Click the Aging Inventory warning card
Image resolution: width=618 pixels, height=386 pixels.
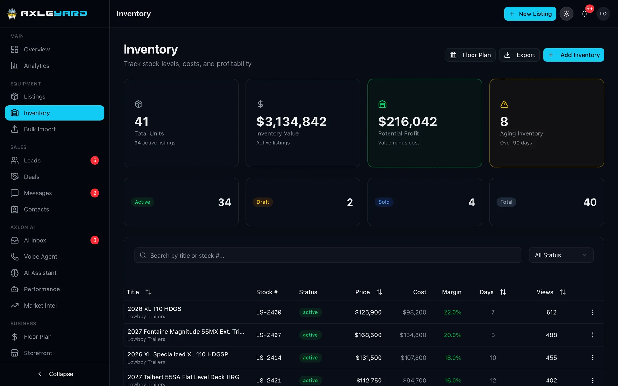(x=547, y=123)
